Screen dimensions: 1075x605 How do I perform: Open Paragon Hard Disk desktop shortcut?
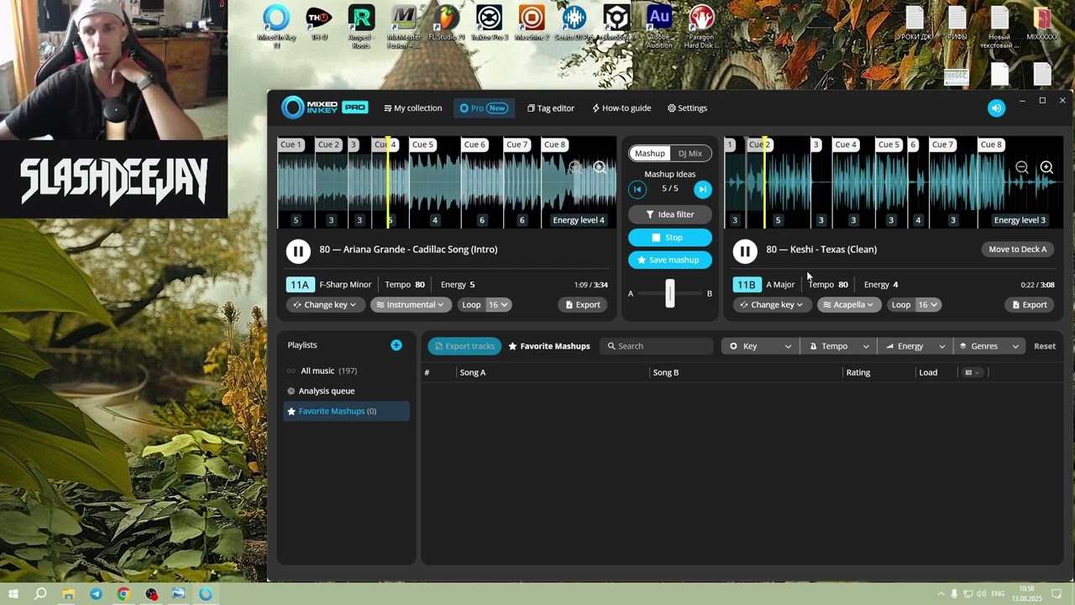pyautogui.click(x=701, y=27)
